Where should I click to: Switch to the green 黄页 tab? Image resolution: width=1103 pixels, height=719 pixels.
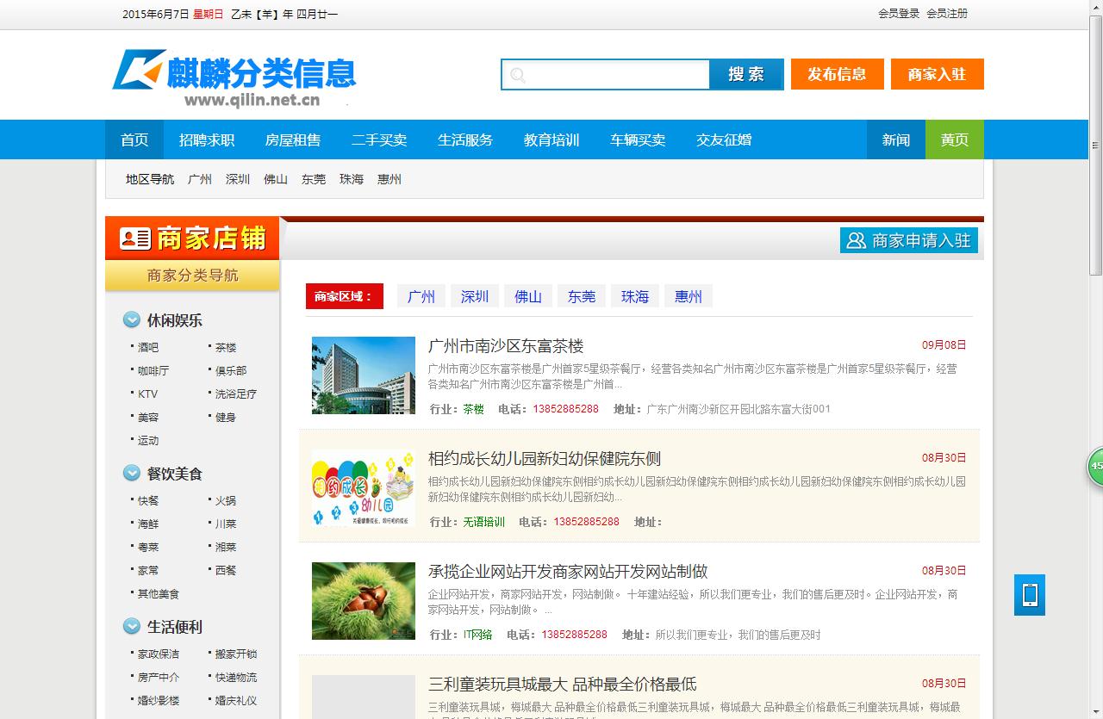[x=955, y=139]
